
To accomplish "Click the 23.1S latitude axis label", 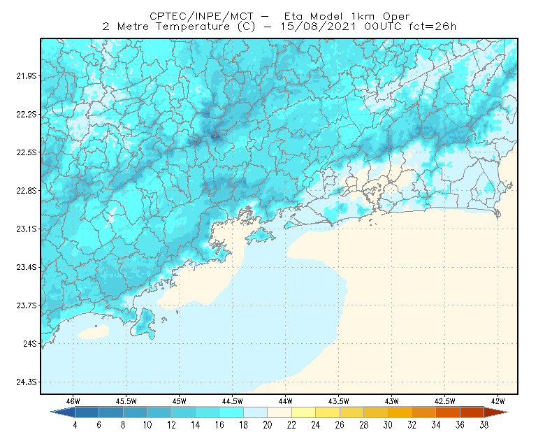I will coord(27,229).
